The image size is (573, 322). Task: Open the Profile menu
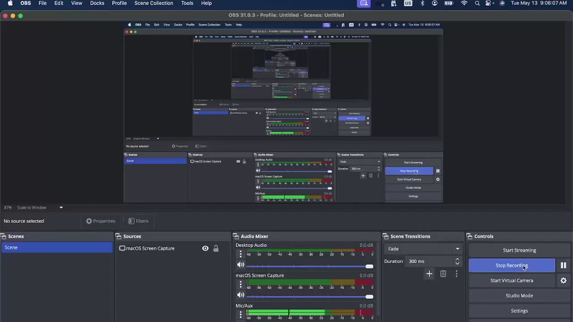coord(119,3)
